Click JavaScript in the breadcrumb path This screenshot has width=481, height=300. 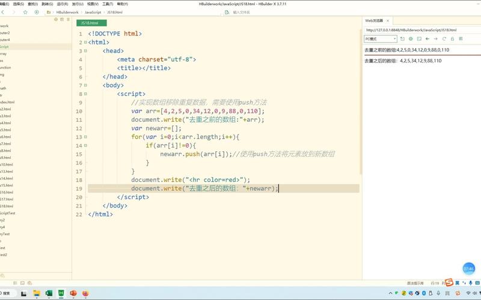93,12
